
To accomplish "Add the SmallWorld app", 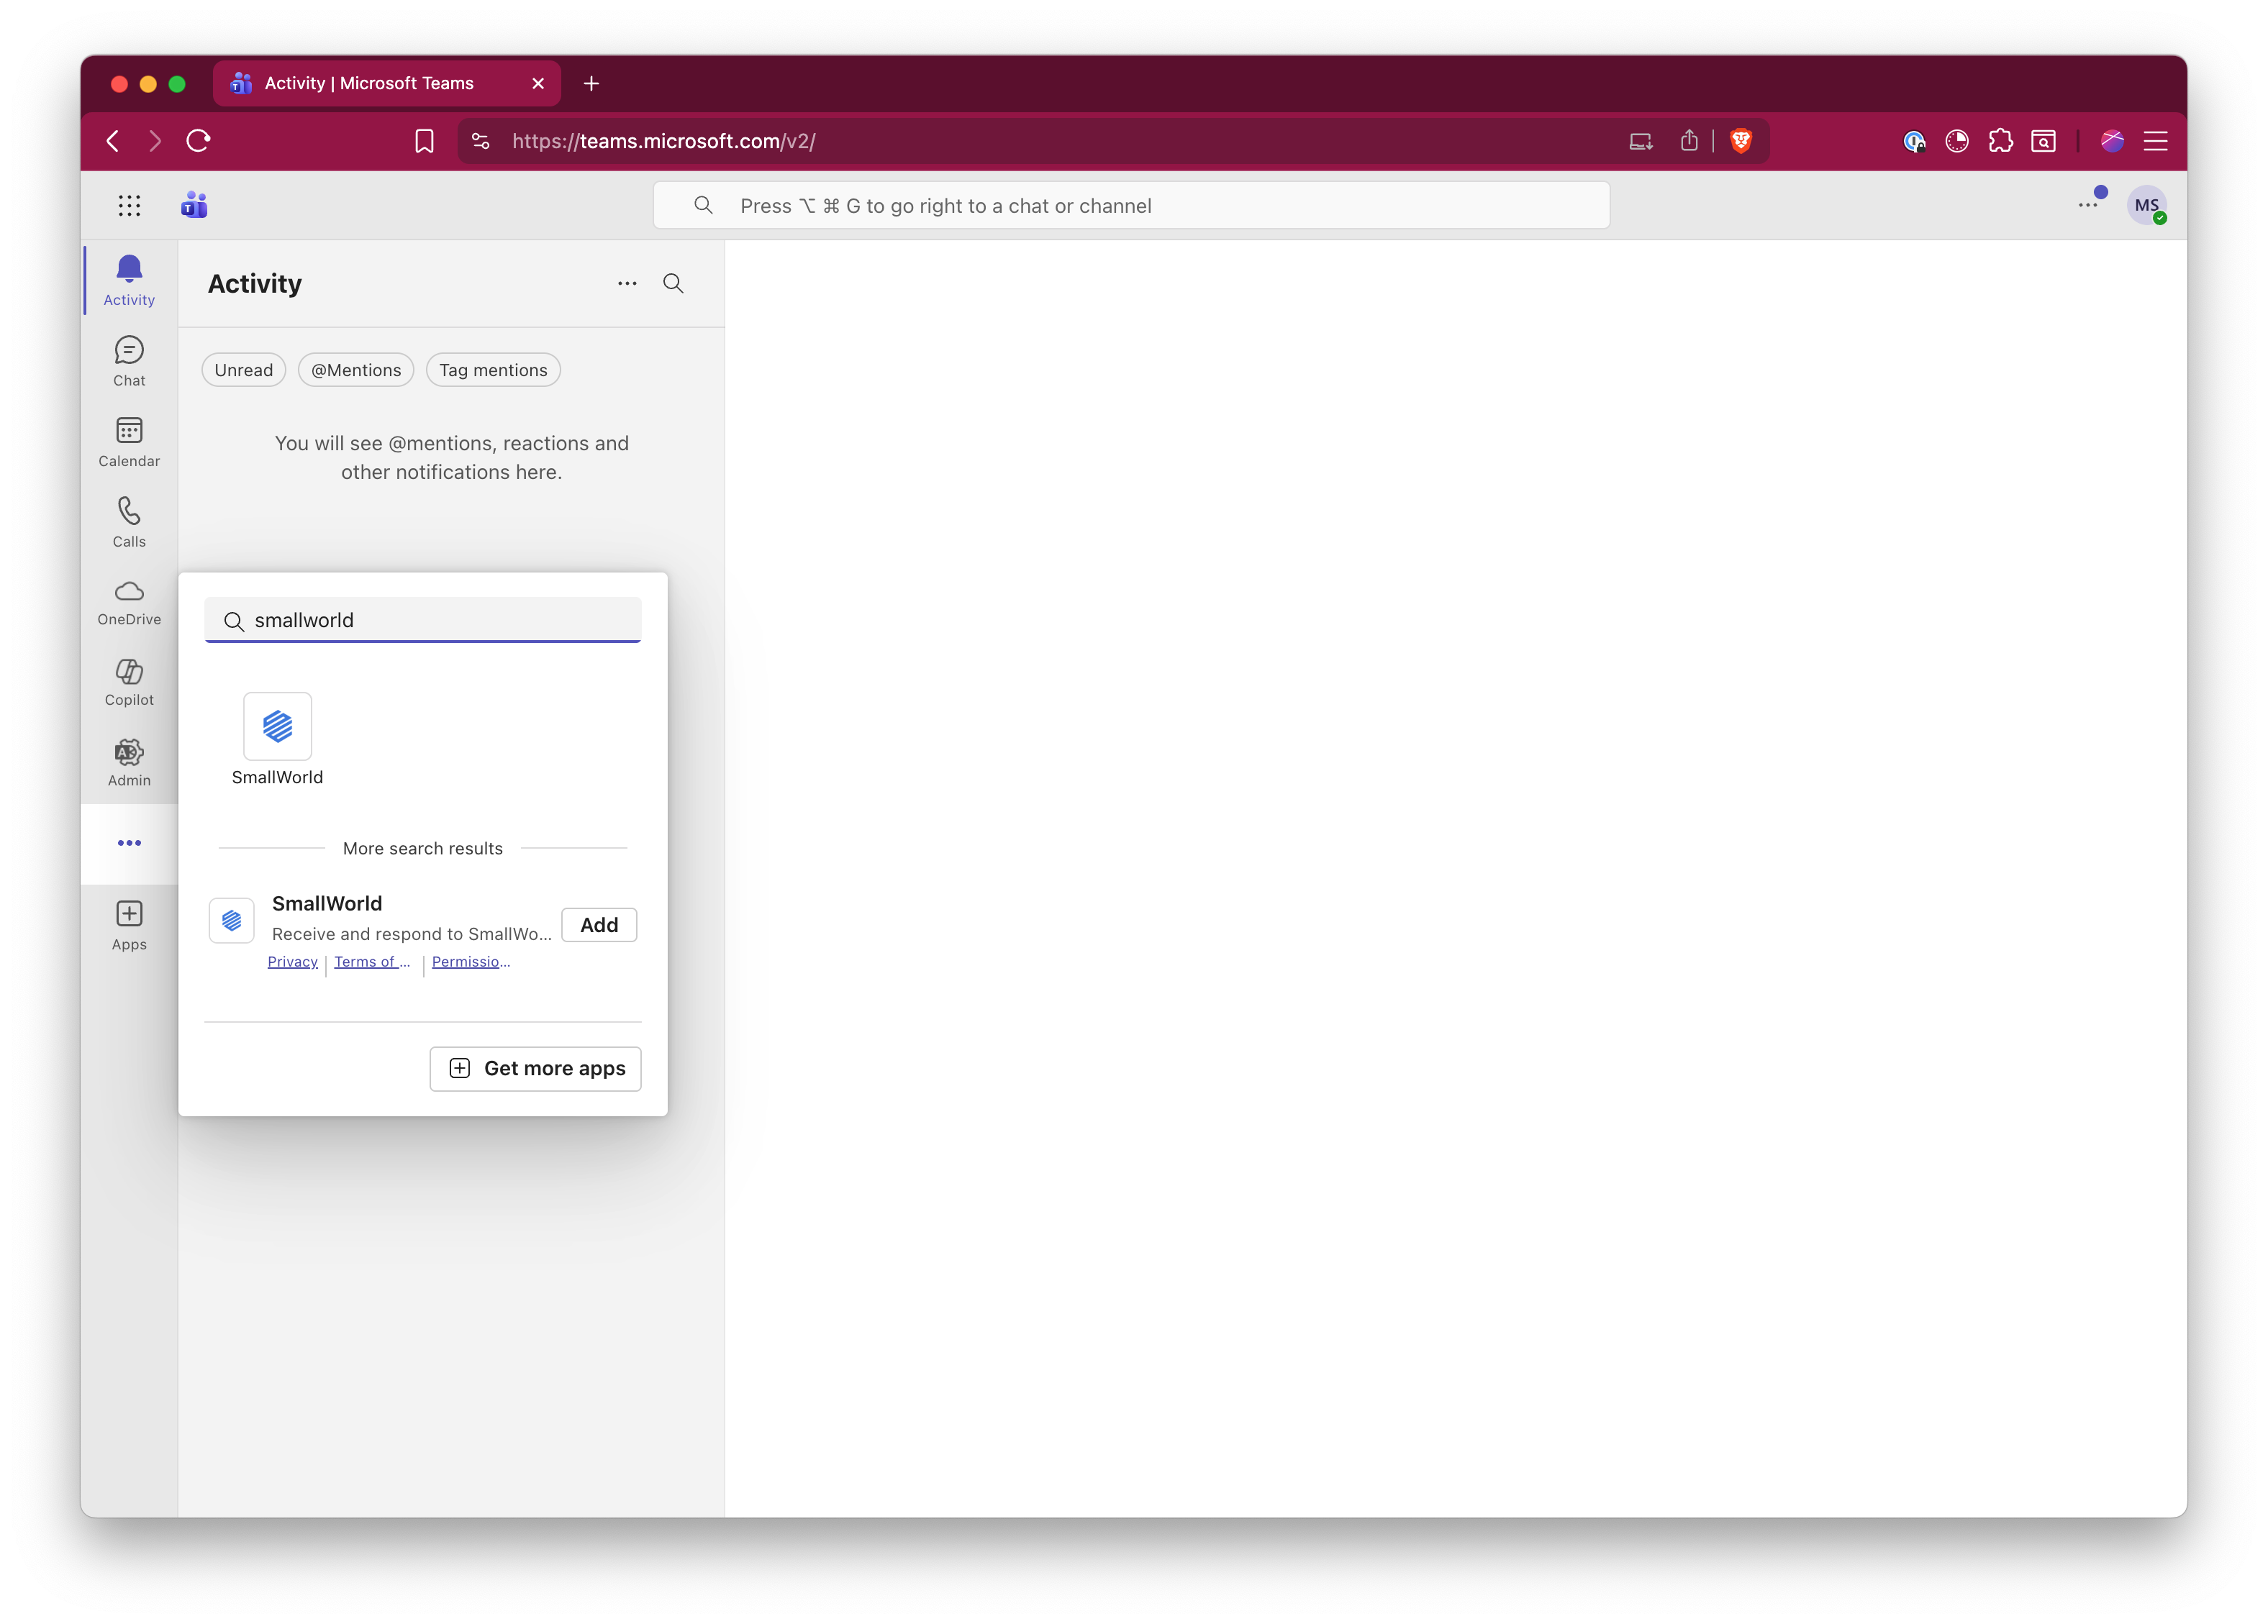I will tap(599, 924).
